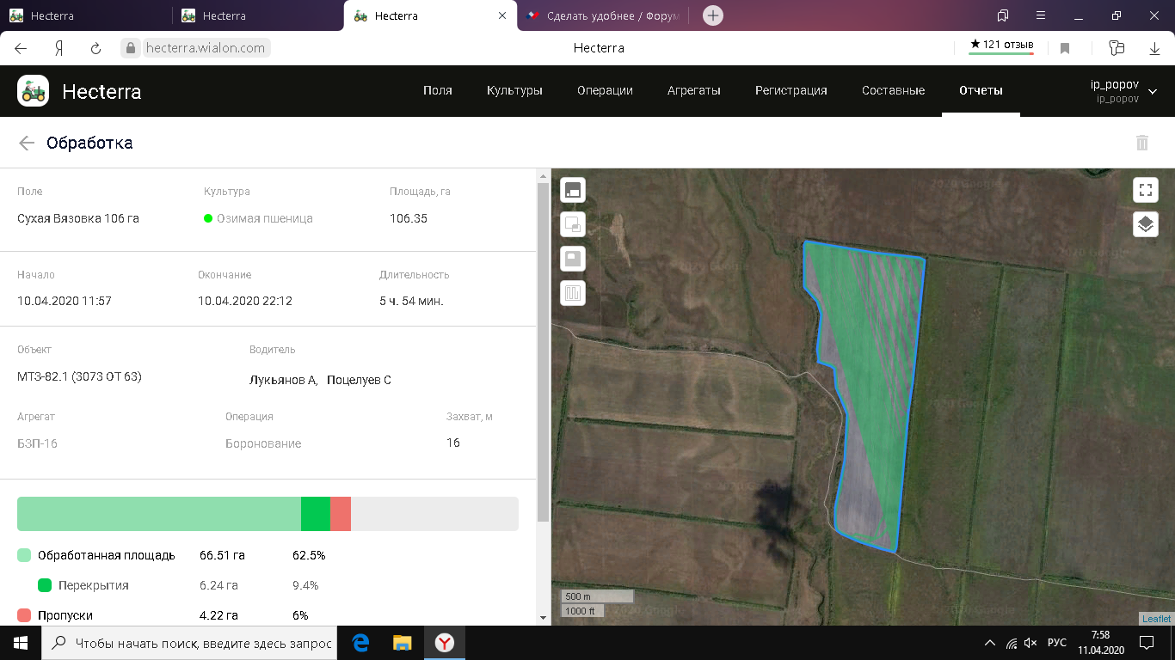Delete the report with the trash icon
The width and height of the screenshot is (1175, 660).
click(x=1142, y=143)
